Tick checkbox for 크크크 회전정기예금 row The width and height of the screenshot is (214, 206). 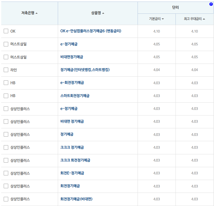click(6, 160)
